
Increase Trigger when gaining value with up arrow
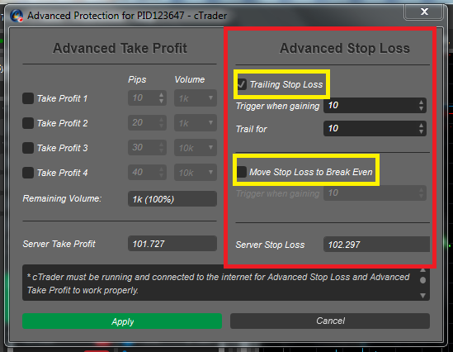[x=421, y=102]
